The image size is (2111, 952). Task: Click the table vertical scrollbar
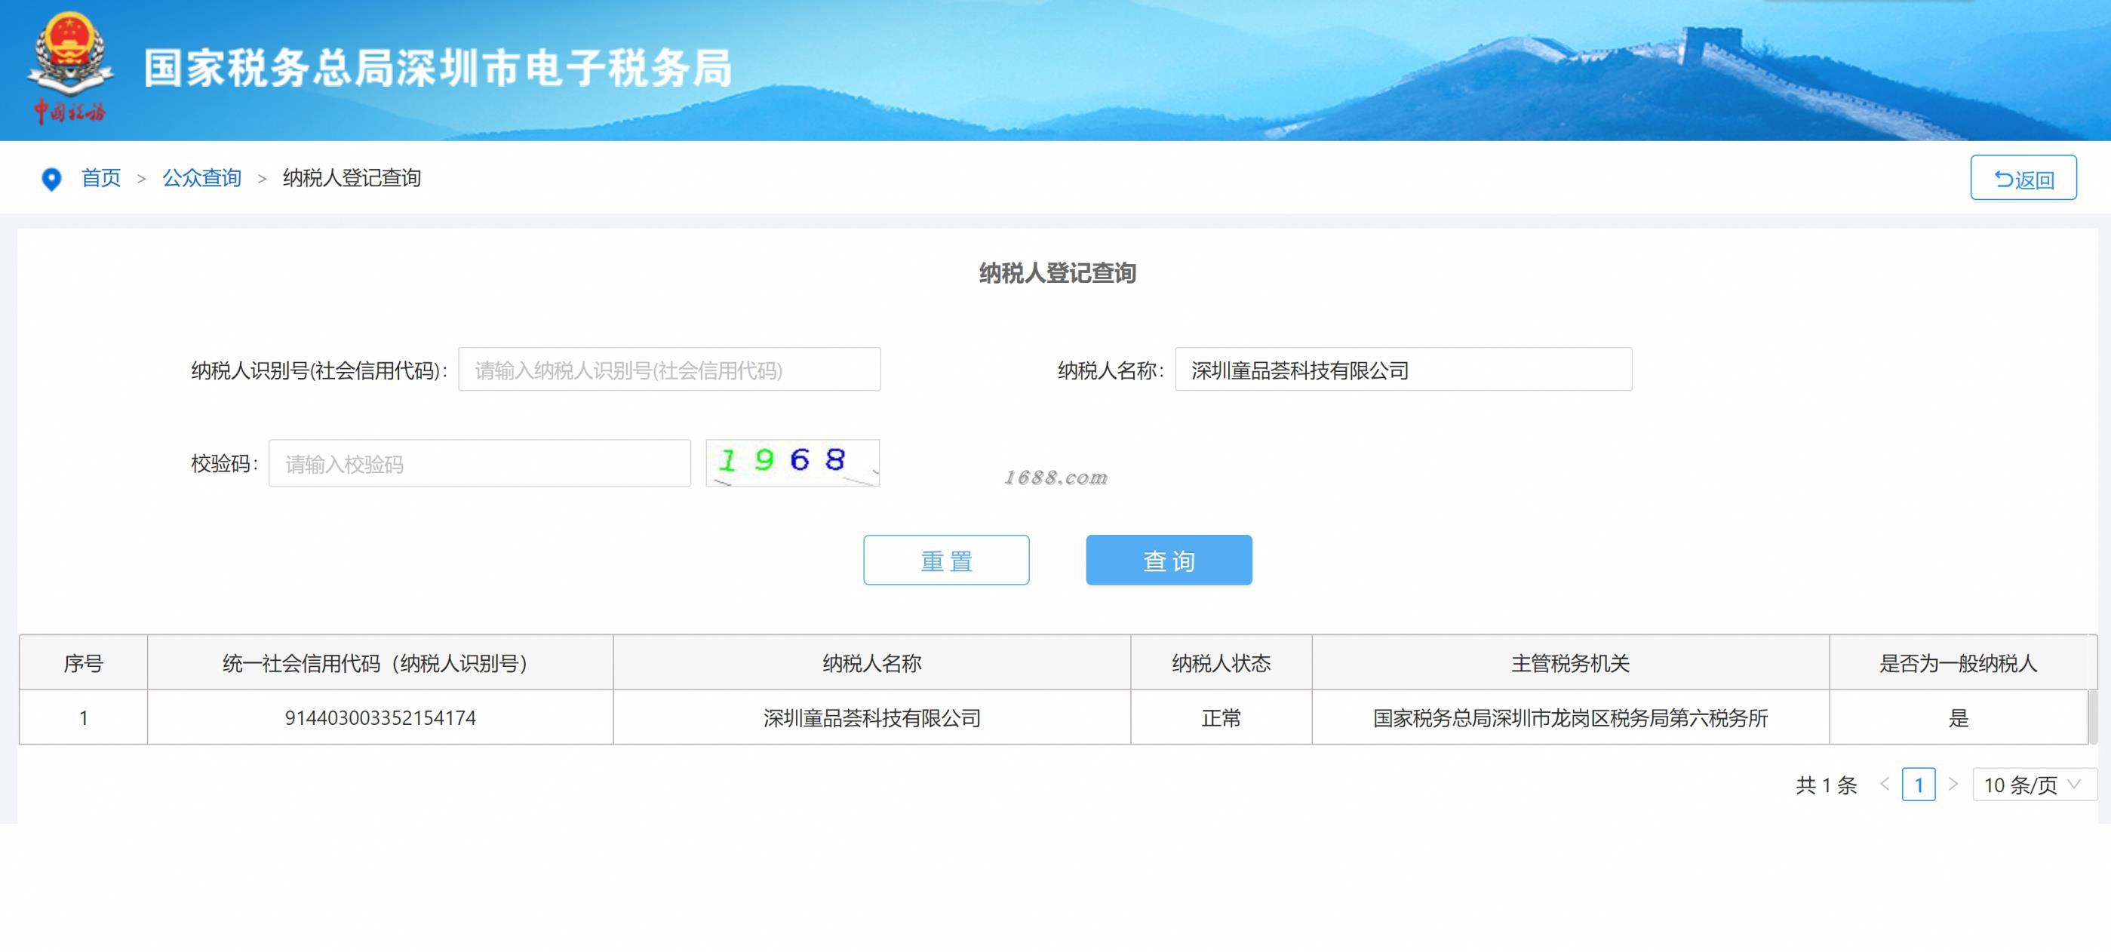(2093, 717)
